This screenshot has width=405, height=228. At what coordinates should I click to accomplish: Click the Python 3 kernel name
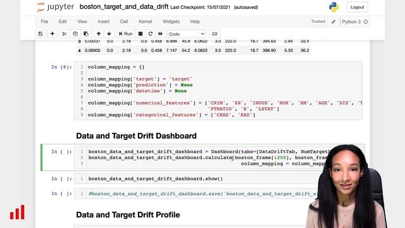351,22
